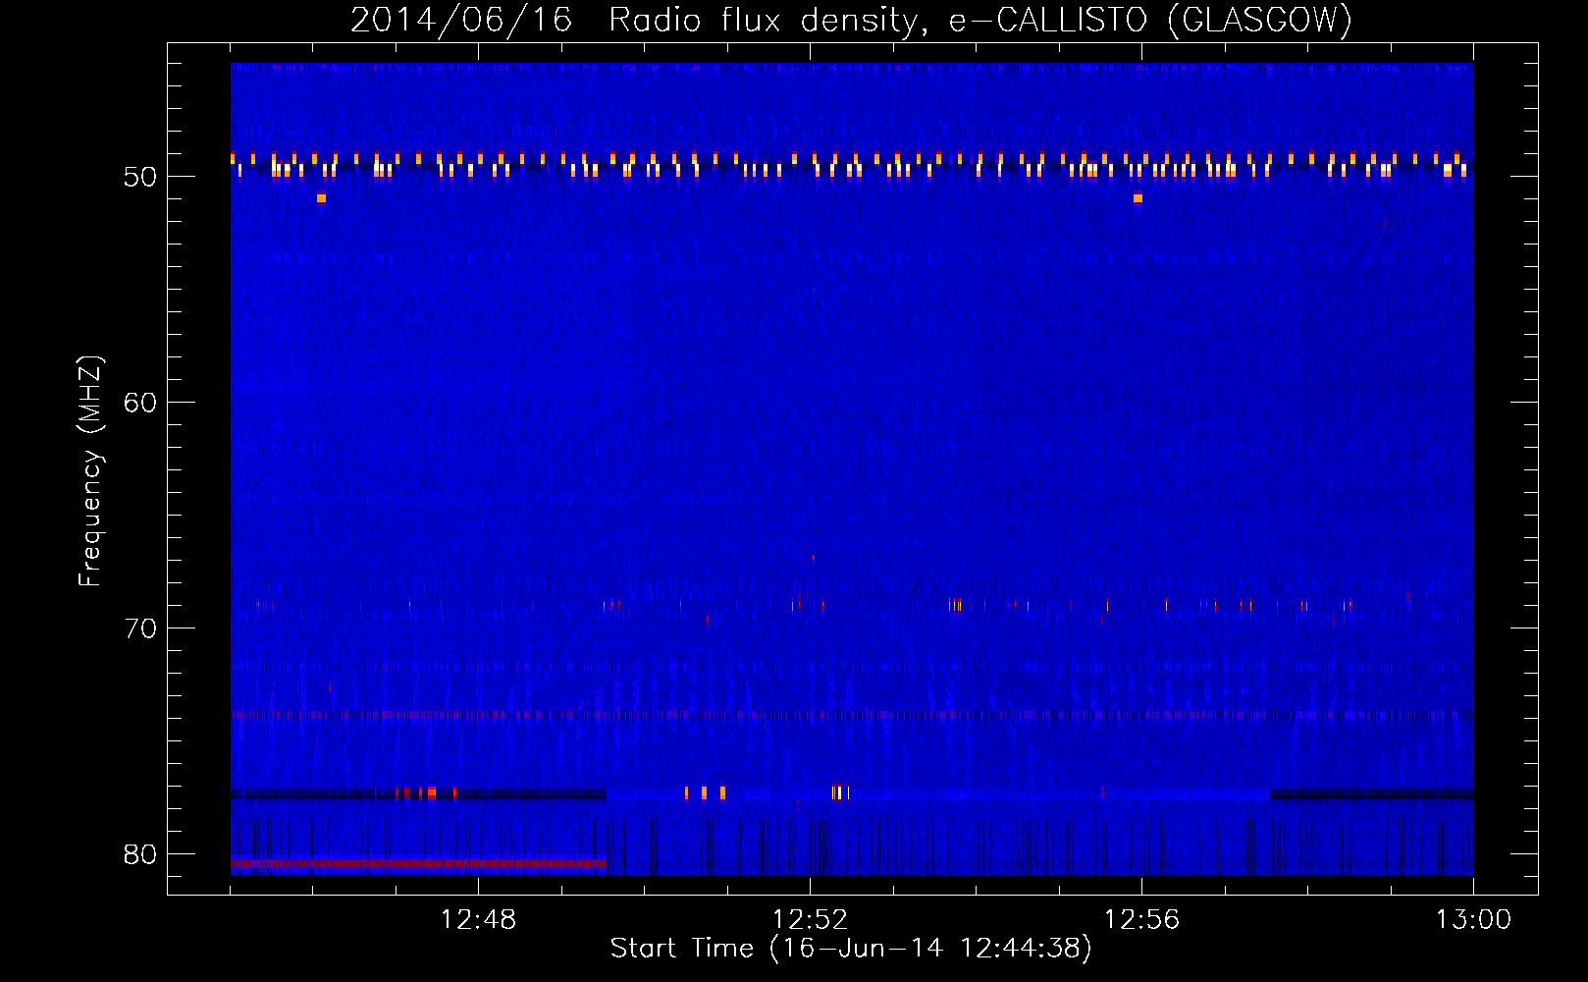Click the 12:52 time tick label
Image resolution: width=1588 pixels, height=982 pixels.
pos(810,920)
